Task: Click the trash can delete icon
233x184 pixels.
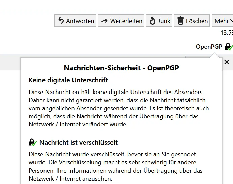Action: coord(180,21)
